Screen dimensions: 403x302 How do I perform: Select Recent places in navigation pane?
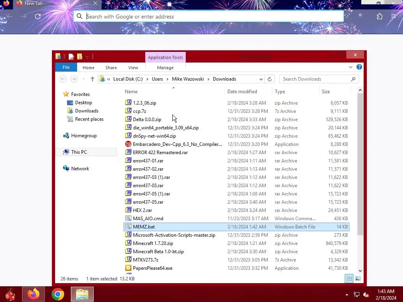tap(89, 119)
